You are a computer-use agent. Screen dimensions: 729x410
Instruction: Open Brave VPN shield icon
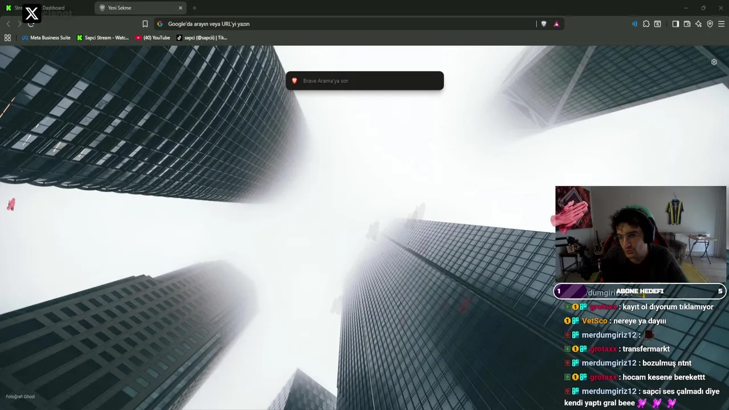(710, 24)
